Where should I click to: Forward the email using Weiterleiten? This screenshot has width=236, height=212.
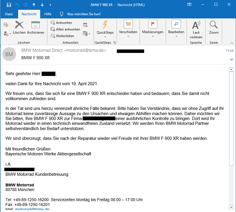coord(62,36)
